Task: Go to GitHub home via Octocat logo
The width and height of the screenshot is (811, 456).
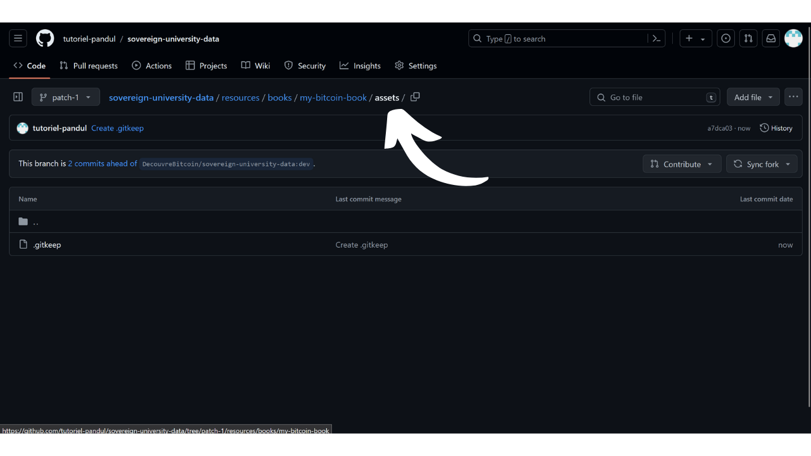Action: [x=45, y=39]
